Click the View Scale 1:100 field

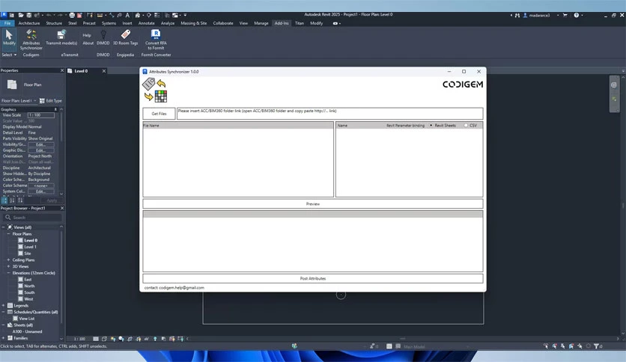coord(40,115)
